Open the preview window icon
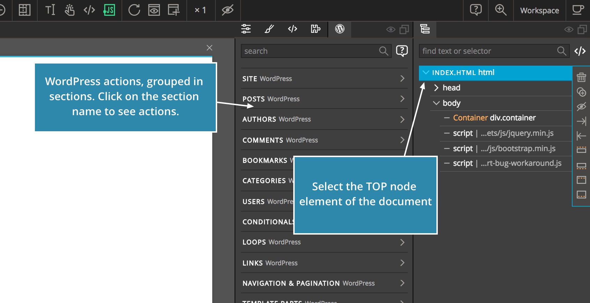This screenshot has width=590, height=303. (154, 10)
